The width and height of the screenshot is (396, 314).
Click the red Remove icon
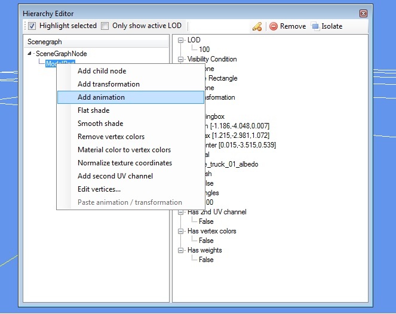coord(274,26)
